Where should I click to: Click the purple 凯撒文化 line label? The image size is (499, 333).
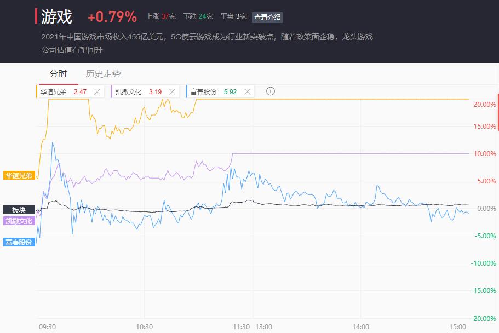tap(19, 221)
